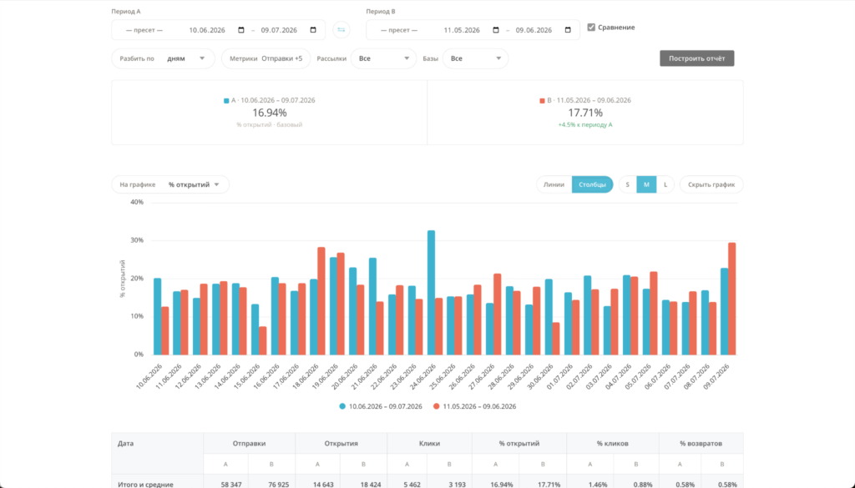Expand the Базы Все dropdown

pos(475,58)
